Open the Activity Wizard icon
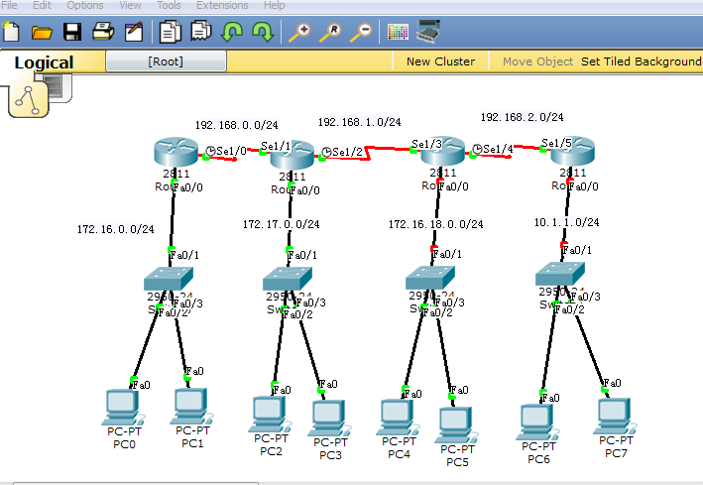 coord(134,32)
